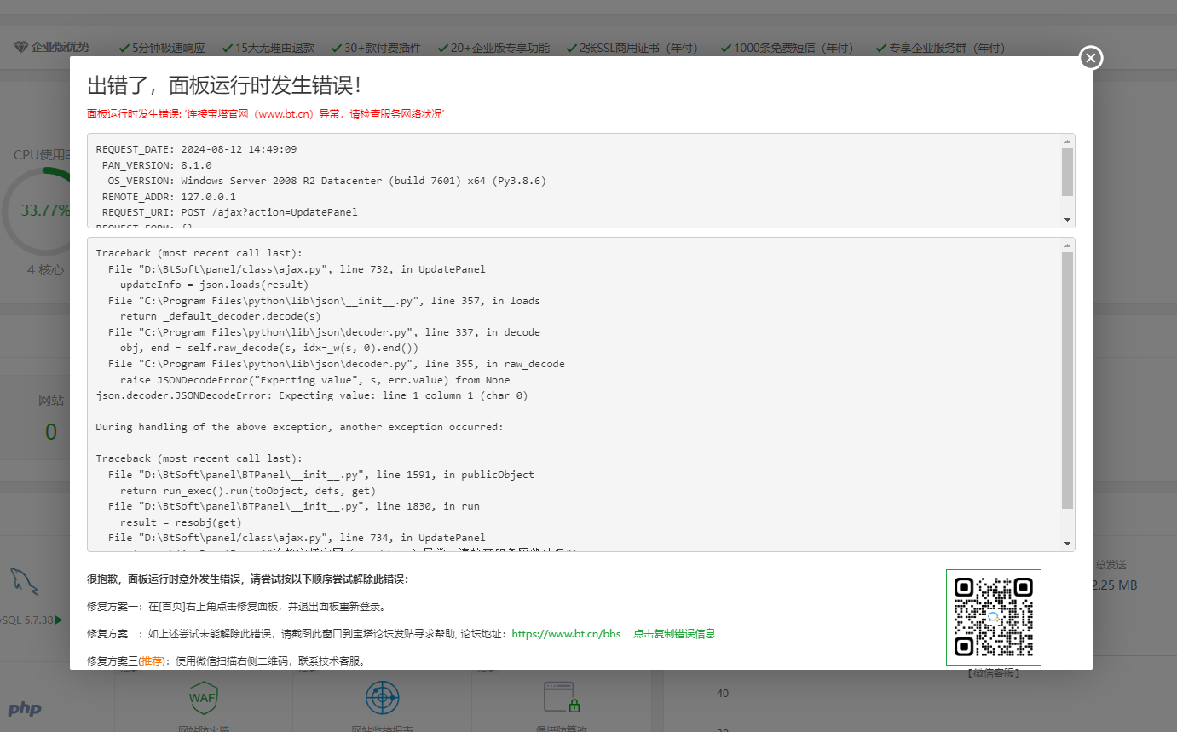Click scroll-down arrow of request info box
Image resolution: width=1177 pixels, height=732 pixels.
pyautogui.click(x=1067, y=220)
